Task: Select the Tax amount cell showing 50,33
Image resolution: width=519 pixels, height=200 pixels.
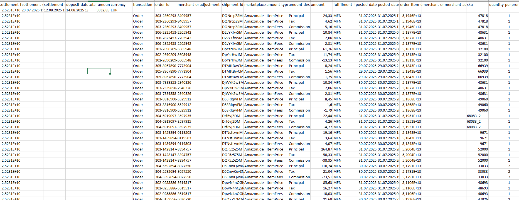Action: (321, 155)
